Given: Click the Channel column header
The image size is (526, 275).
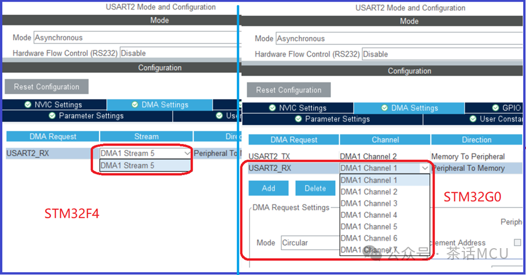Looking at the screenshot, I should click(x=385, y=139).
